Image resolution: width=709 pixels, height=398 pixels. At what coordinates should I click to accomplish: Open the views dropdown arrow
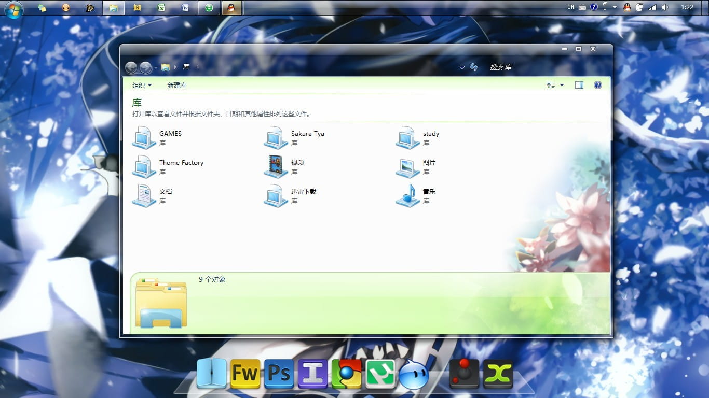(x=562, y=84)
